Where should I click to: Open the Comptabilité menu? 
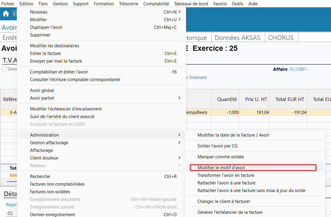click(x=156, y=4)
